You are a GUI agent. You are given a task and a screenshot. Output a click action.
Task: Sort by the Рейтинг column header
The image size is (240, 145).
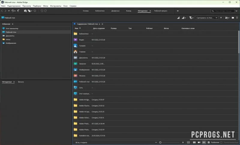149,28
